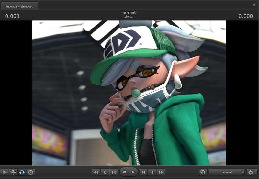The height and width of the screenshot is (179, 259).
Task: Click the shot1 label
Action: tap(129, 17)
